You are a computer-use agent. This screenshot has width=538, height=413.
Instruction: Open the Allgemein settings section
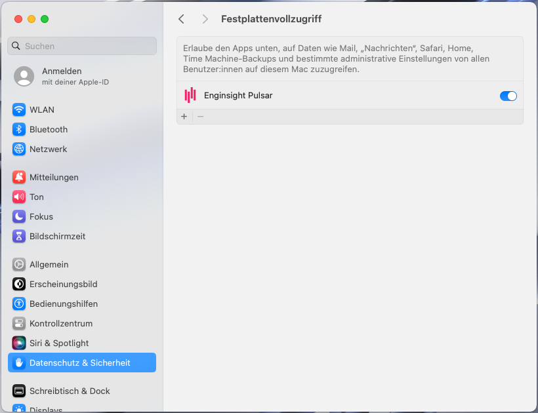(x=49, y=264)
